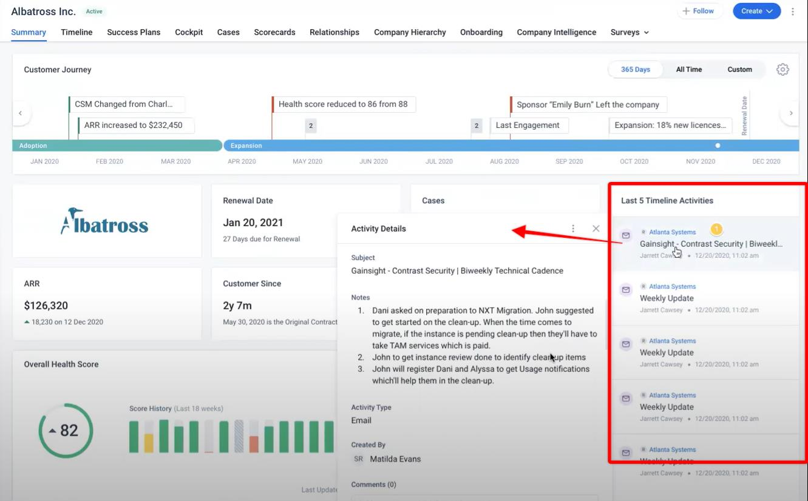This screenshot has height=501, width=808.
Task: Click Health score reduced to 86 event
Action: point(344,104)
